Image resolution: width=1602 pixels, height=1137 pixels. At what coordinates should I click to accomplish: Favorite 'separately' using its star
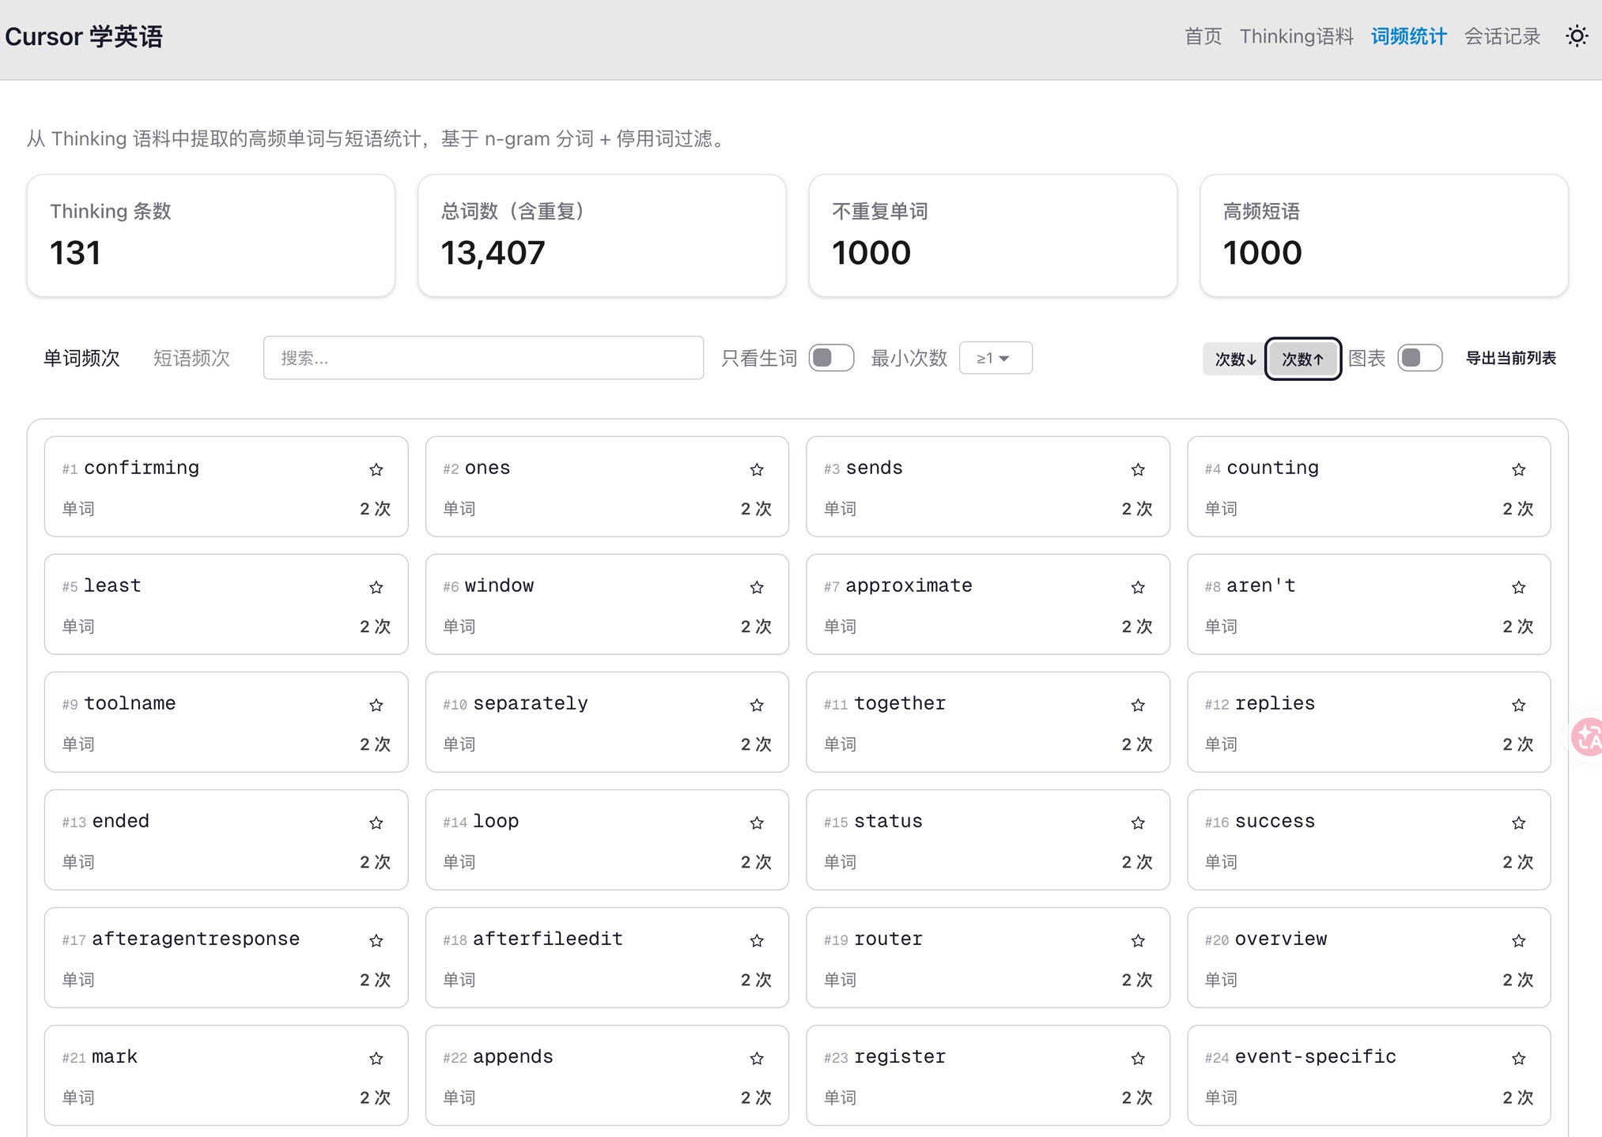[757, 705]
